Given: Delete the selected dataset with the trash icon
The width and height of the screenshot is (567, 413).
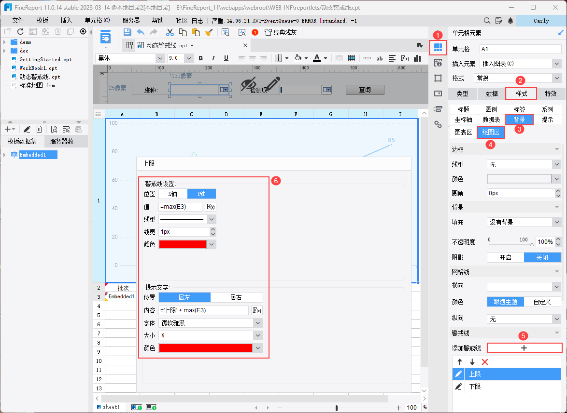Looking at the screenshot, I should (40, 129).
